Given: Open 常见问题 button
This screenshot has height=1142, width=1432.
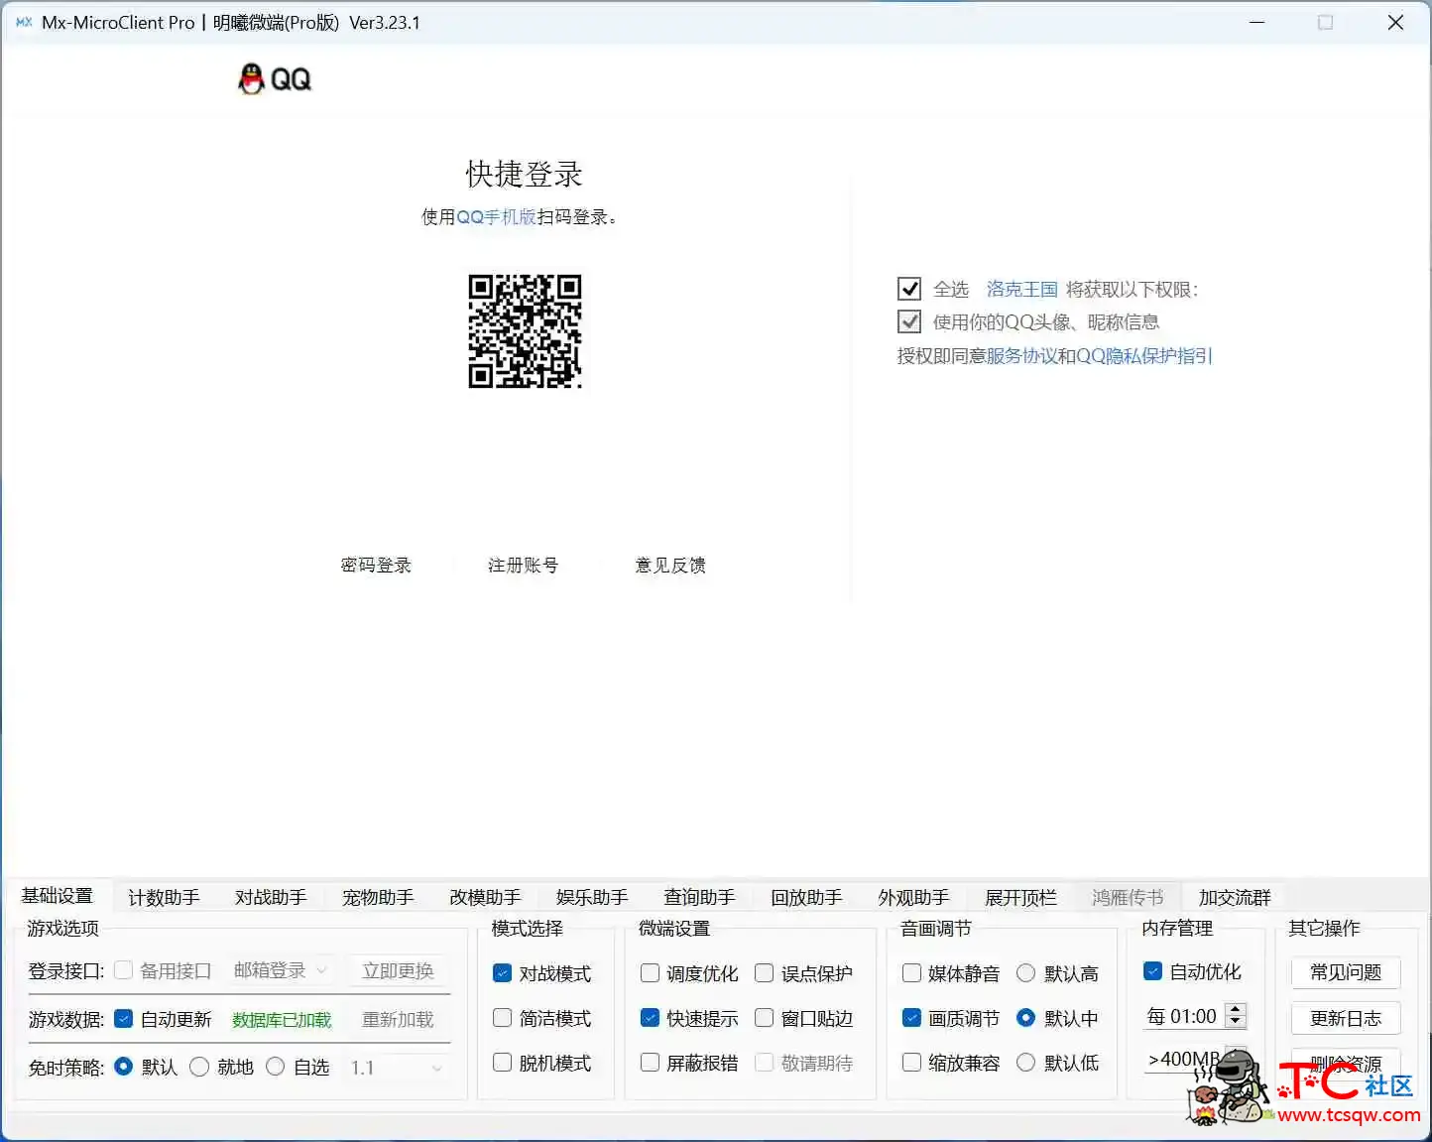Looking at the screenshot, I should click(1346, 972).
